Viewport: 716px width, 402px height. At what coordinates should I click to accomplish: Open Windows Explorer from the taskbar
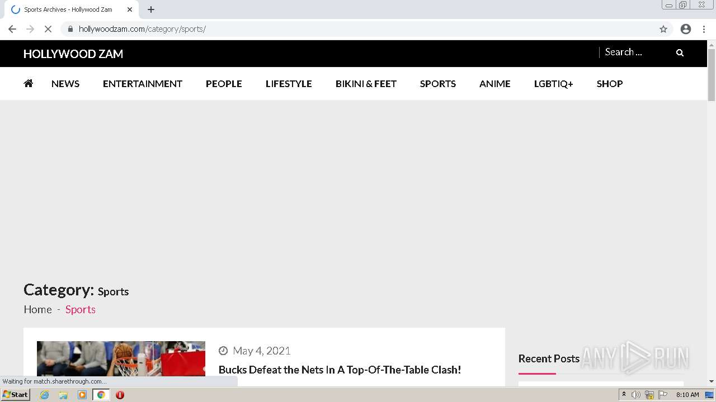coord(63,395)
